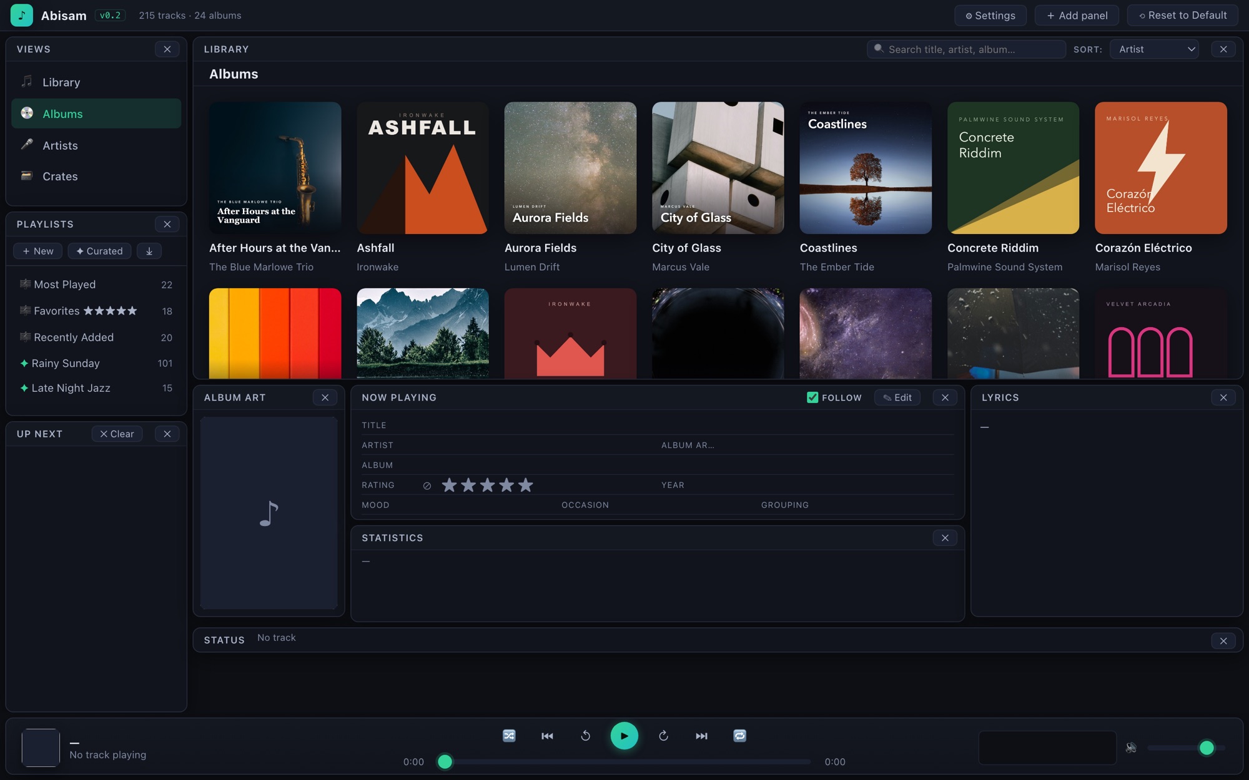
Task: Open the Recently Added playlist
Action: coord(96,338)
